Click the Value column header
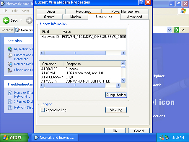The height and width of the screenshot is (142, 189). [x=93, y=32]
